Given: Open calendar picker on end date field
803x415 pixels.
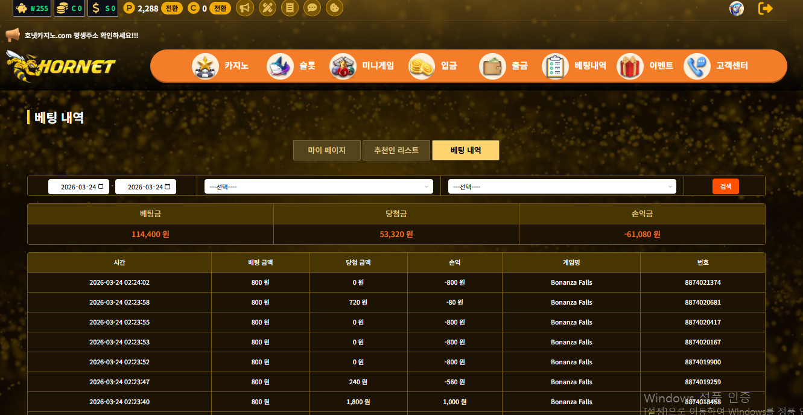Looking at the screenshot, I should point(168,187).
